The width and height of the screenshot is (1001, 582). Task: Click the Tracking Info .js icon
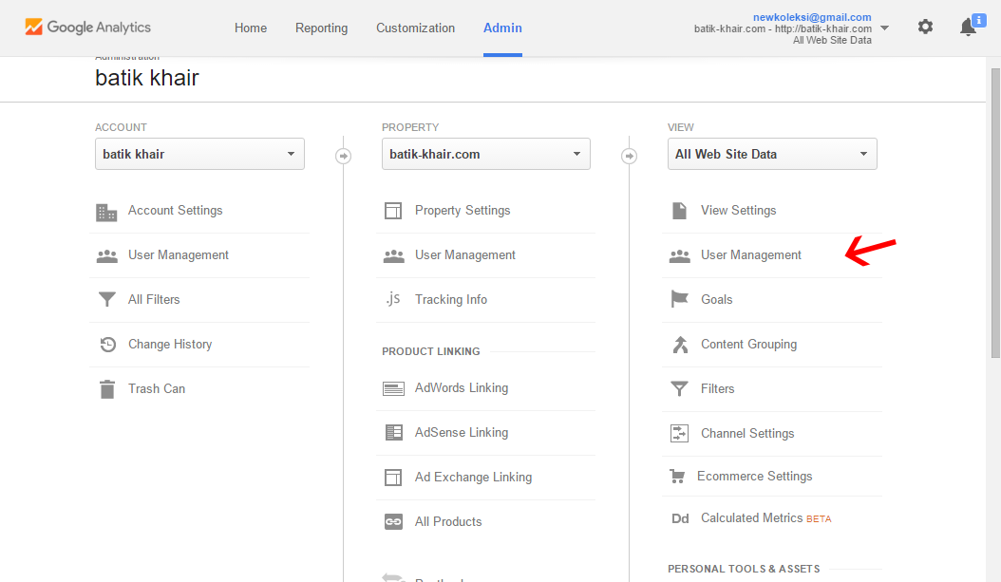coord(392,299)
